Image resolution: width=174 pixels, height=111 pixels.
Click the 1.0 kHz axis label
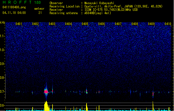pyautogui.click(x=2, y=50)
